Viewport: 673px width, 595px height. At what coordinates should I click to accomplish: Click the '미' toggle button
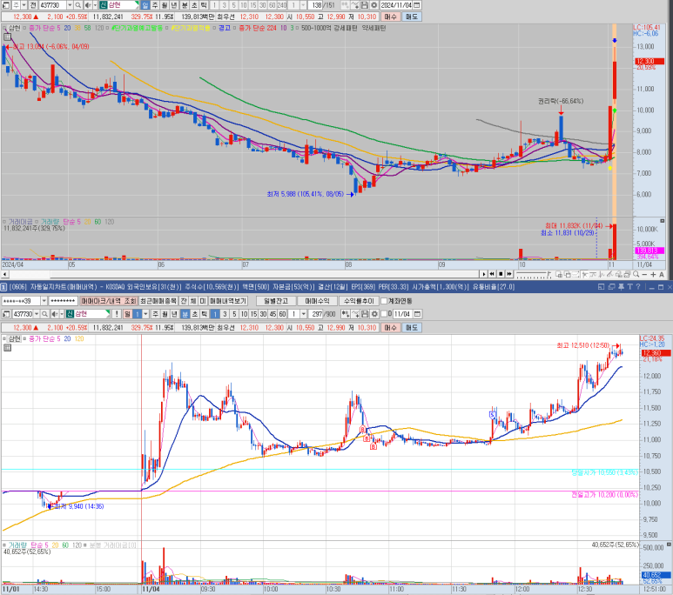point(203,301)
